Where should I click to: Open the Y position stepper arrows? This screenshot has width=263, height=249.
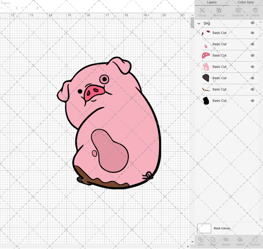click(x=37, y=8)
